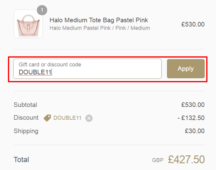Click the item price £530.00 beside the bag
This screenshot has height=170, width=216.
coord(193,24)
